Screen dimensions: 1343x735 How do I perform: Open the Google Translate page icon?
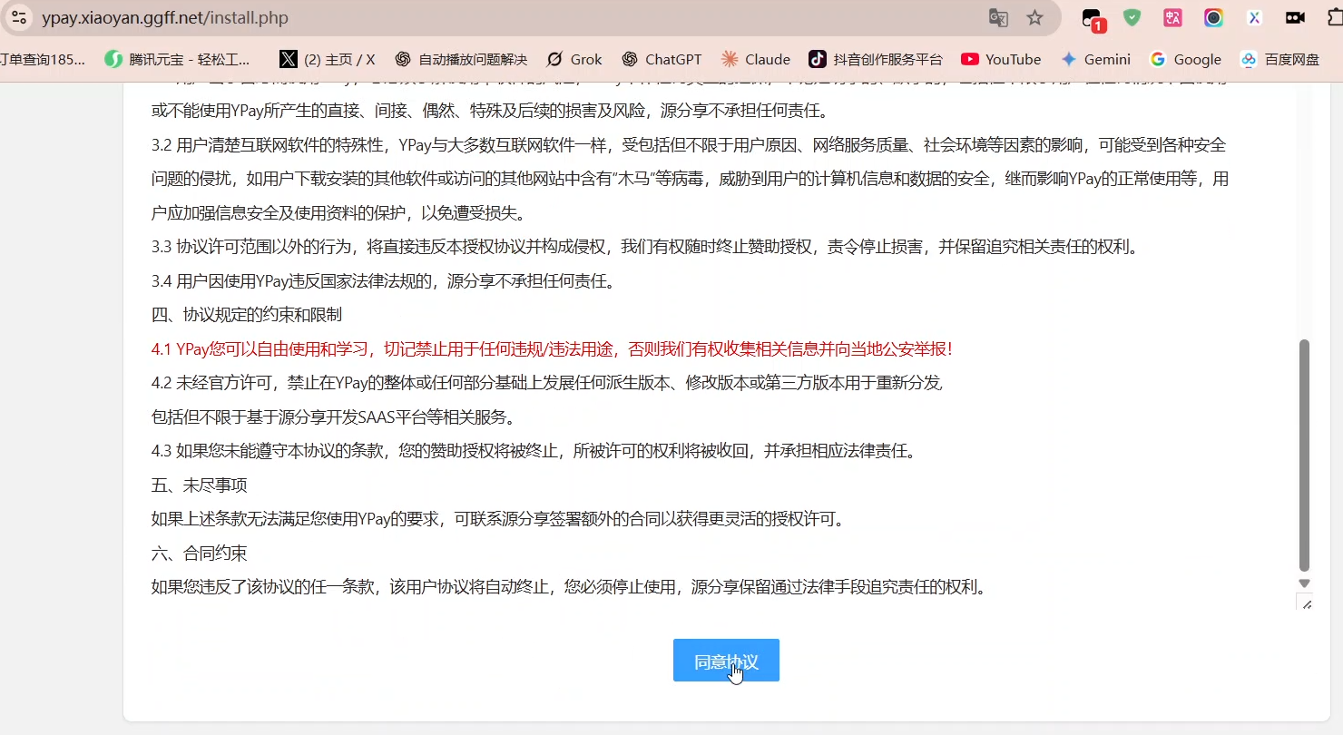coord(998,18)
